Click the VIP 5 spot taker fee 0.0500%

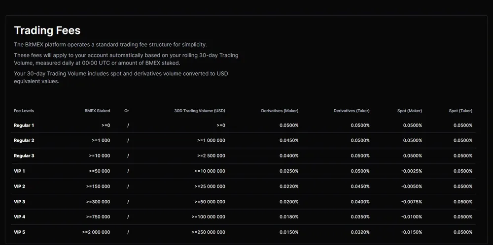(463, 232)
